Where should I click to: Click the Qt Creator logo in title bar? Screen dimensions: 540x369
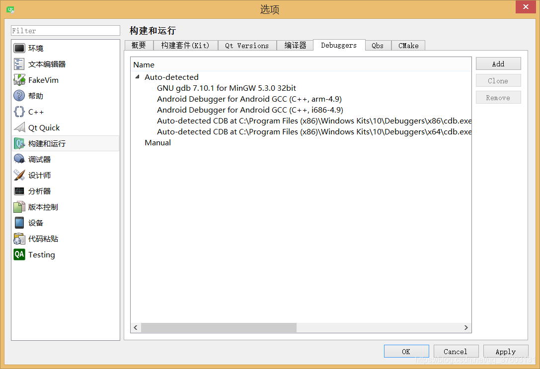click(x=10, y=9)
